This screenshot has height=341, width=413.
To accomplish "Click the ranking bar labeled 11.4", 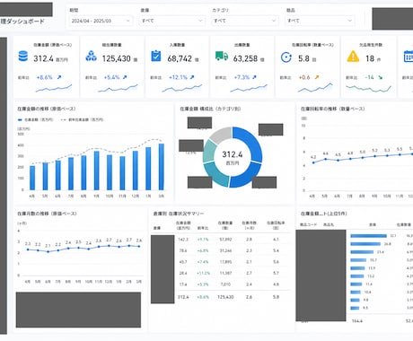I will click(x=356, y=284).
